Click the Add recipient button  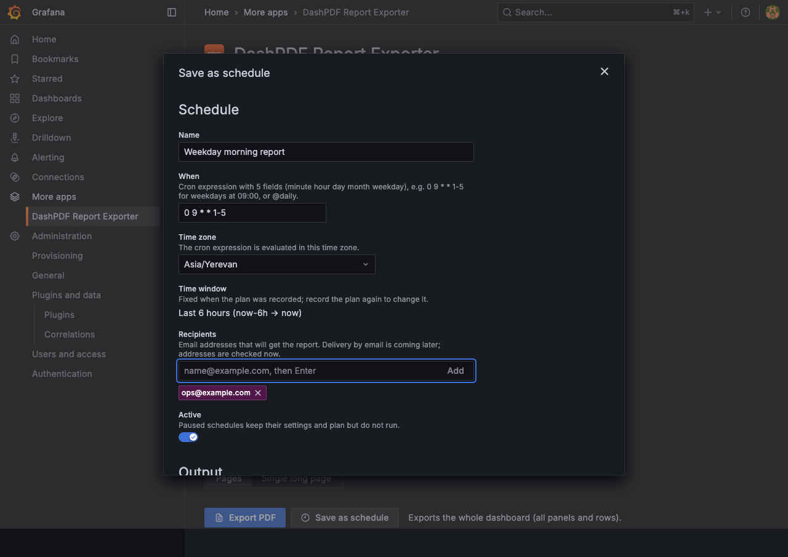[456, 371]
